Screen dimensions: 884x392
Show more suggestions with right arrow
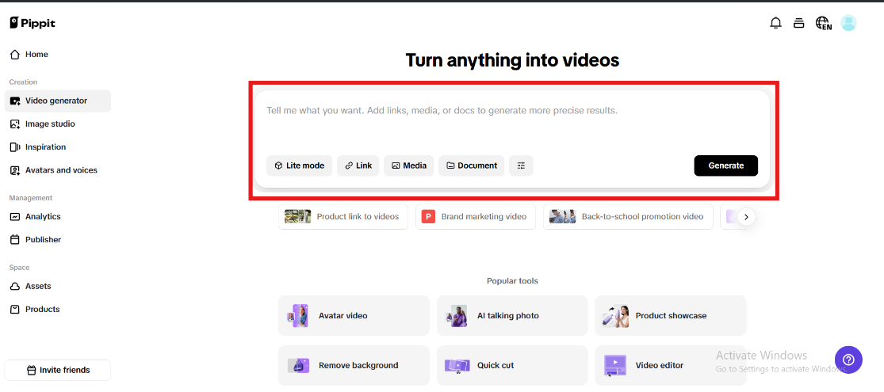(x=746, y=217)
